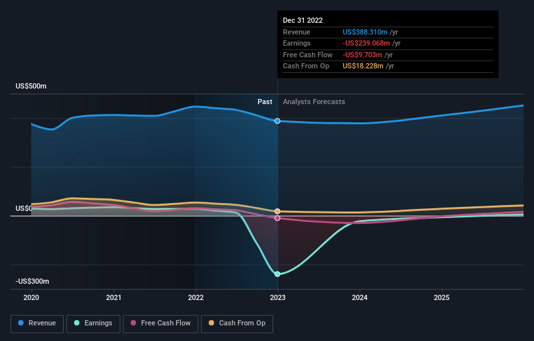534x341 pixels.
Task: Click the 2022 x-axis label
Action: pos(196,298)
